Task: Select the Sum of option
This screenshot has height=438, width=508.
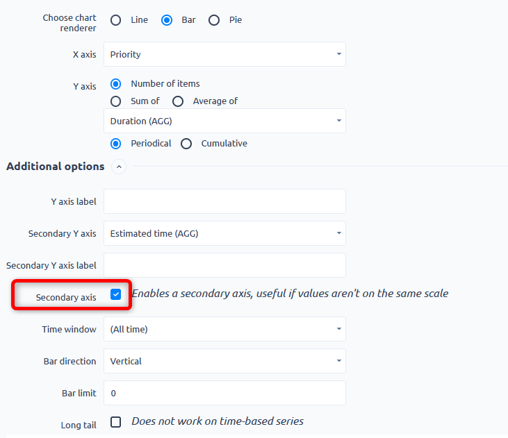Action: [116, 101]
